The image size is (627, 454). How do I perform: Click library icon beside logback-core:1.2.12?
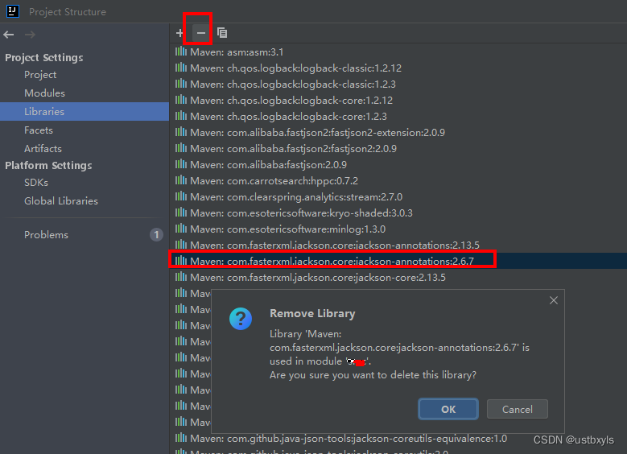pyautogui.click(x=181, y=99)
